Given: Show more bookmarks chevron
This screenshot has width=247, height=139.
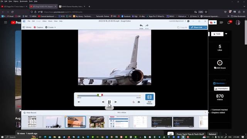Looking at the screenshot, I should 228,16.
